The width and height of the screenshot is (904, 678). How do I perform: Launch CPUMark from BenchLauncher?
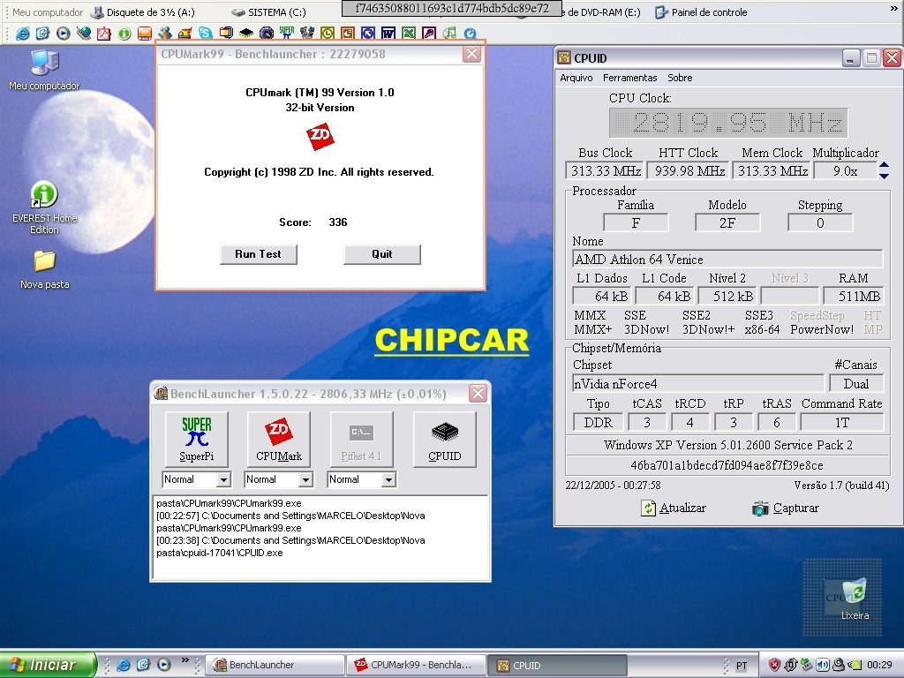pyautogui.click(x=278, y=439)
